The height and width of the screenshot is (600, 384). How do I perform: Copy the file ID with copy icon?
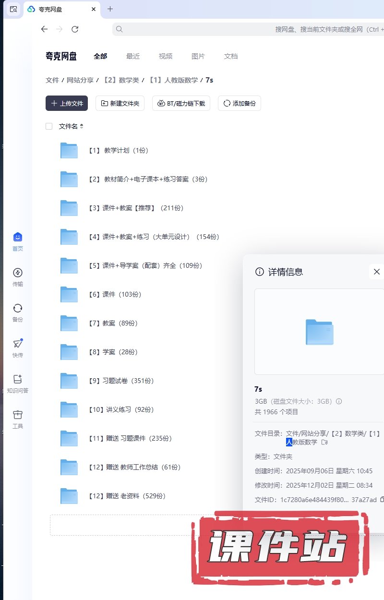click(x=382, y=500)
